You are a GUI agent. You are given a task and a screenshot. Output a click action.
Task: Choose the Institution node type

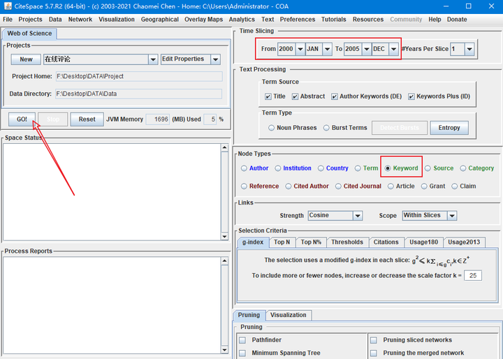278,168
